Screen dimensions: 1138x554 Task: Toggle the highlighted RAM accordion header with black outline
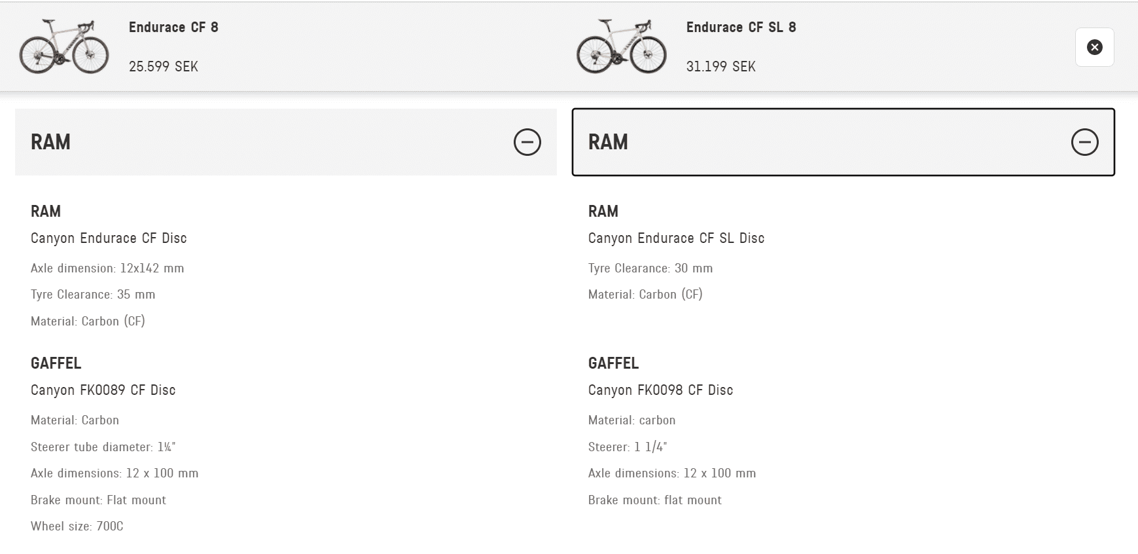[843, 142]
